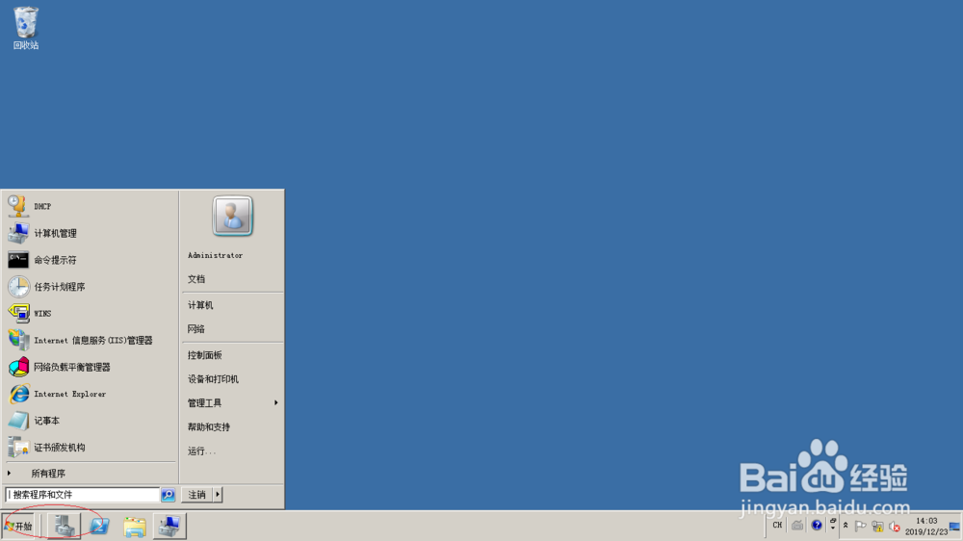Open 控制面板 control panel
This screenshot has height=541, width=963.
(x=232, y=355)
